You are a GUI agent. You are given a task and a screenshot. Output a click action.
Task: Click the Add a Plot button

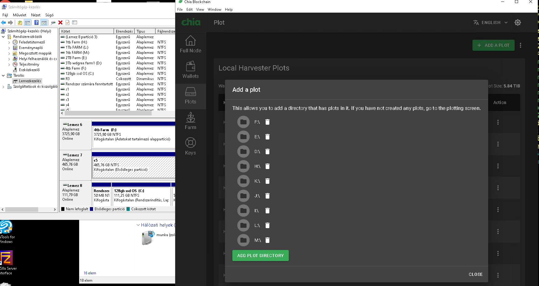(493, 45)
